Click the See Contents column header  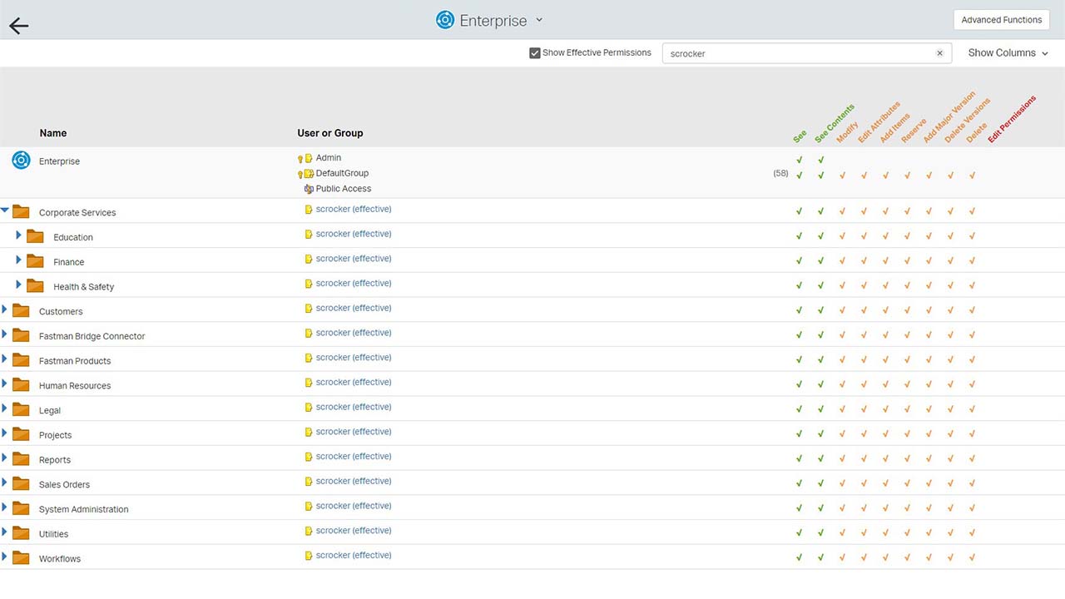coord(835,124)
